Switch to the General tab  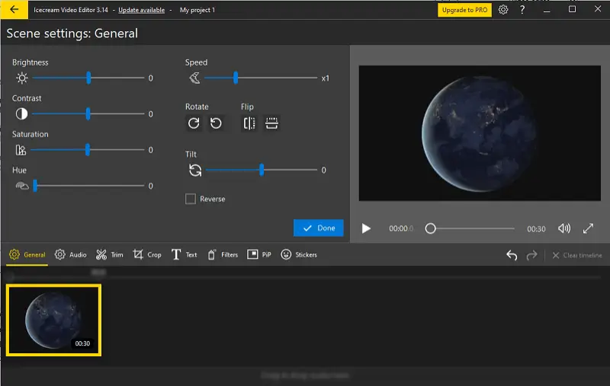pyautogui.click(x=27, y=255)
